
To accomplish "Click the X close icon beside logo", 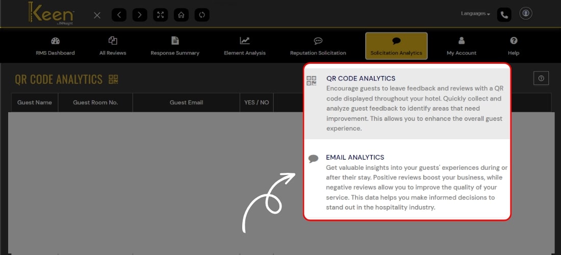I will [x=97, y=15].
